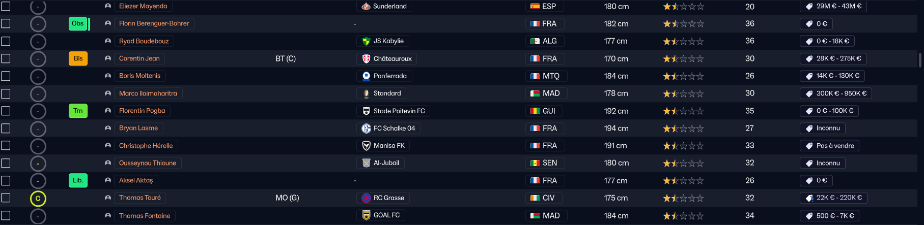Image resolution: width=924 pixels, height=225 pixels.
Task: Open Christophe Hérelle's player profile
Action: tap(146, 146)
